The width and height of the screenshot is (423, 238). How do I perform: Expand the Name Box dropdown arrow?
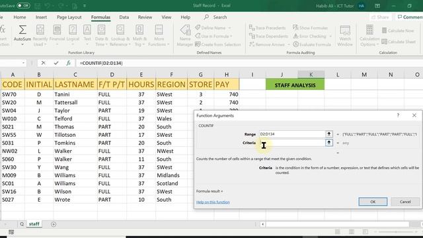23,63
